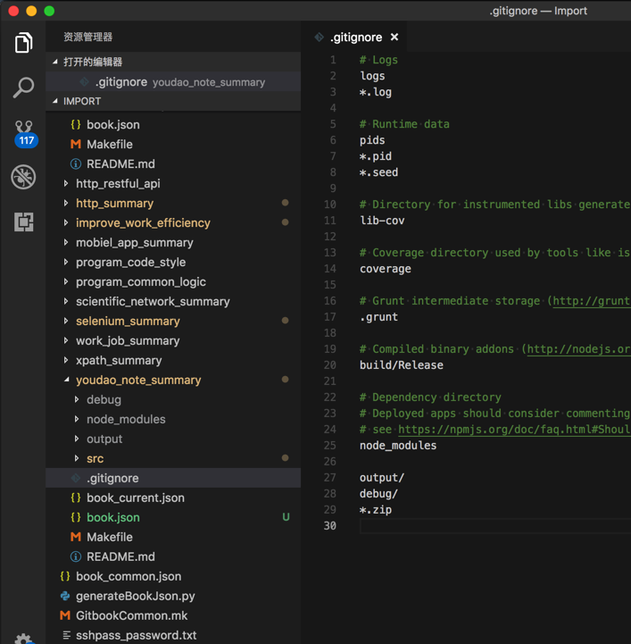Open book_current.json in the file tree
This screenshot has height=644, width=631.
135,498
